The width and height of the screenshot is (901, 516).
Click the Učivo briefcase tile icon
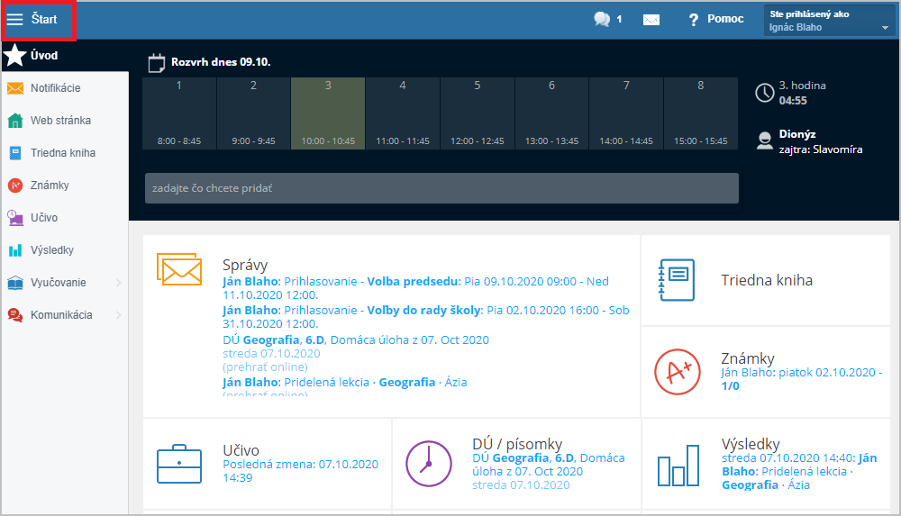178,463
